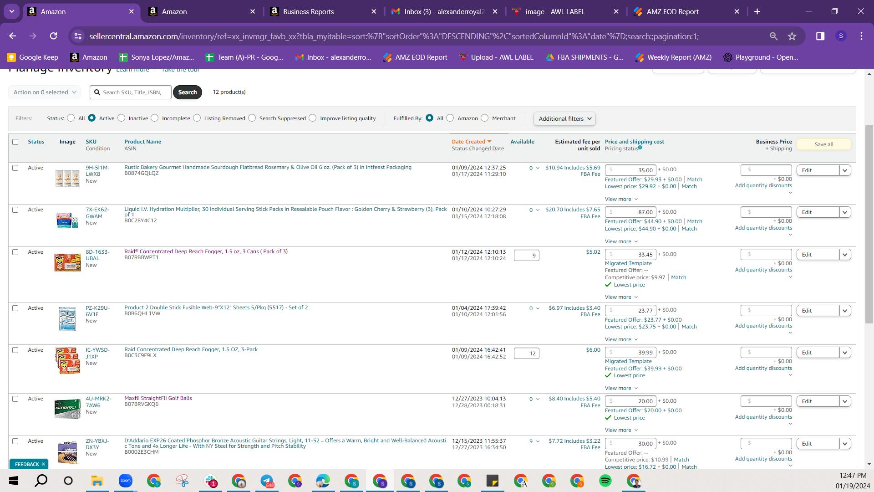Expand the Additional filters dropdown
The image size is (874, 492).
coord(564,119)
